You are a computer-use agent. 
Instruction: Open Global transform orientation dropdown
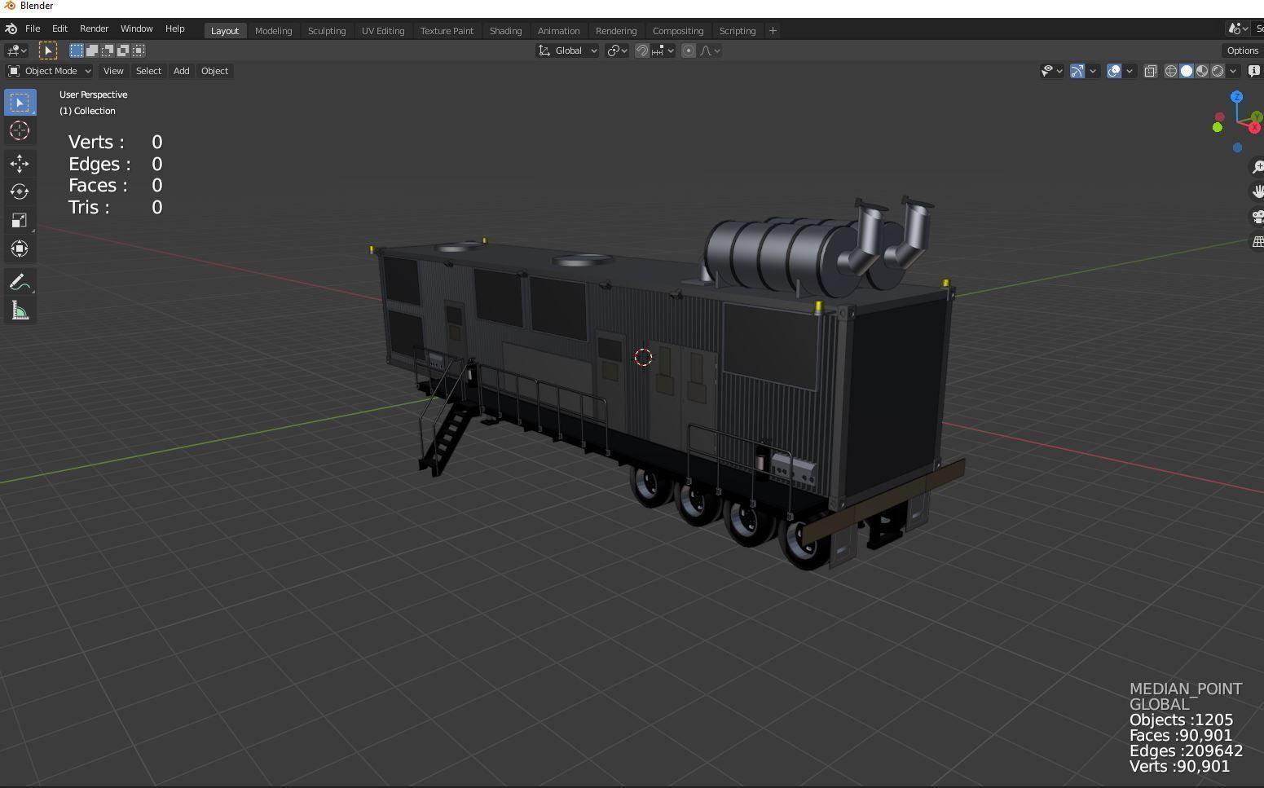point(567,51)
